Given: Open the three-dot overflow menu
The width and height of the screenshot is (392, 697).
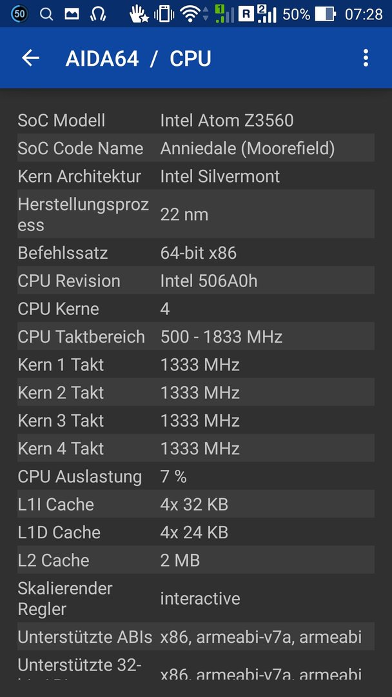Looking at the screenshot, I should [366, 58].
